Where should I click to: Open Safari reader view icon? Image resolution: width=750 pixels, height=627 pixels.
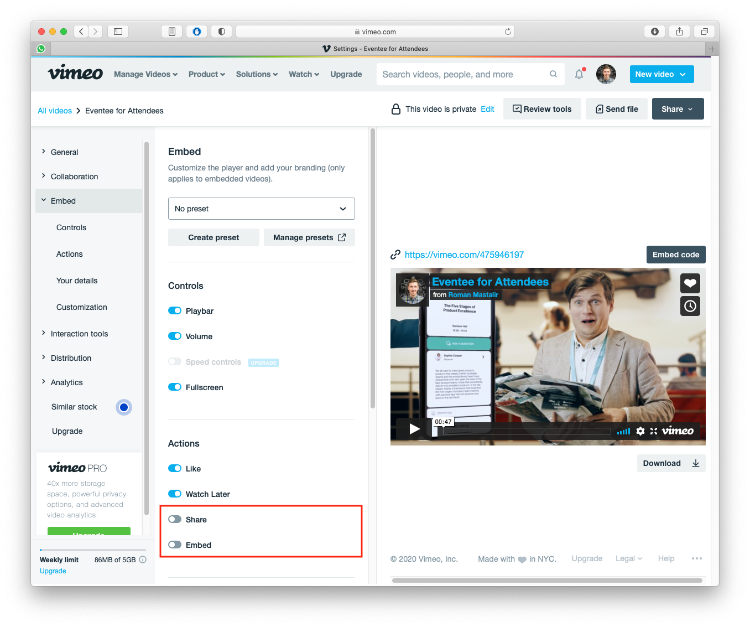(171, 32)
